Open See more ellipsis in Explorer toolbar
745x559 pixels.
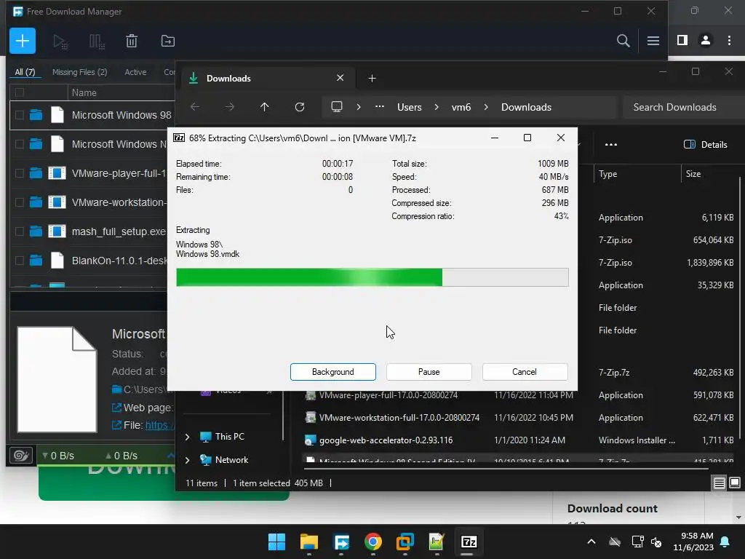tap(611, 145)
